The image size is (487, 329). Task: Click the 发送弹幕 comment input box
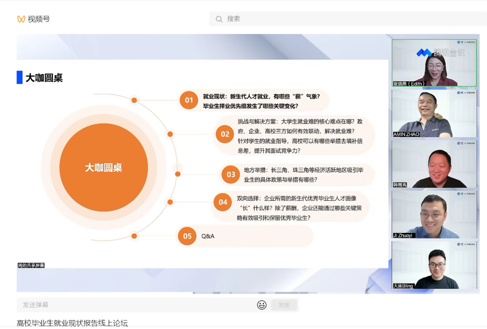click(134, 305)
